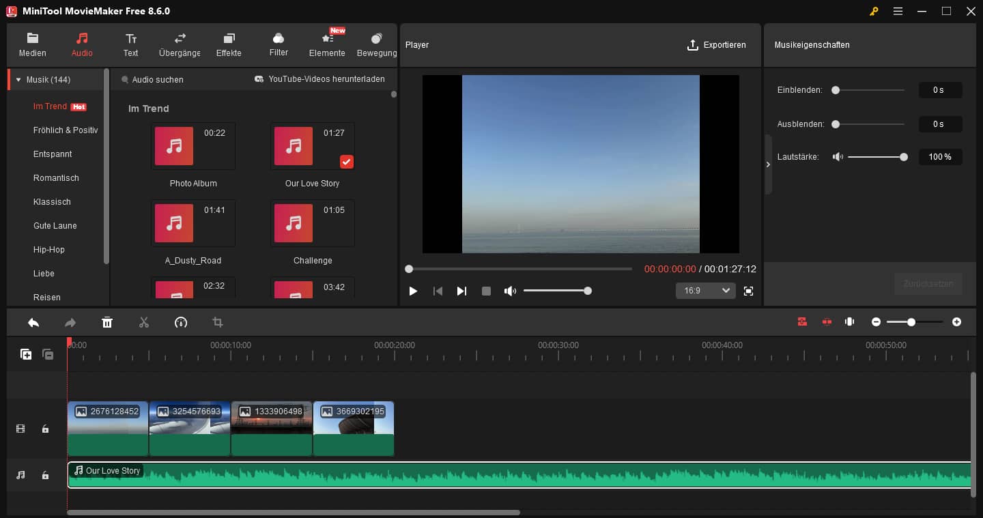Deselect the Our Love Story checkmark
This screenshot has width=983, height=518.
coord(347,162)
